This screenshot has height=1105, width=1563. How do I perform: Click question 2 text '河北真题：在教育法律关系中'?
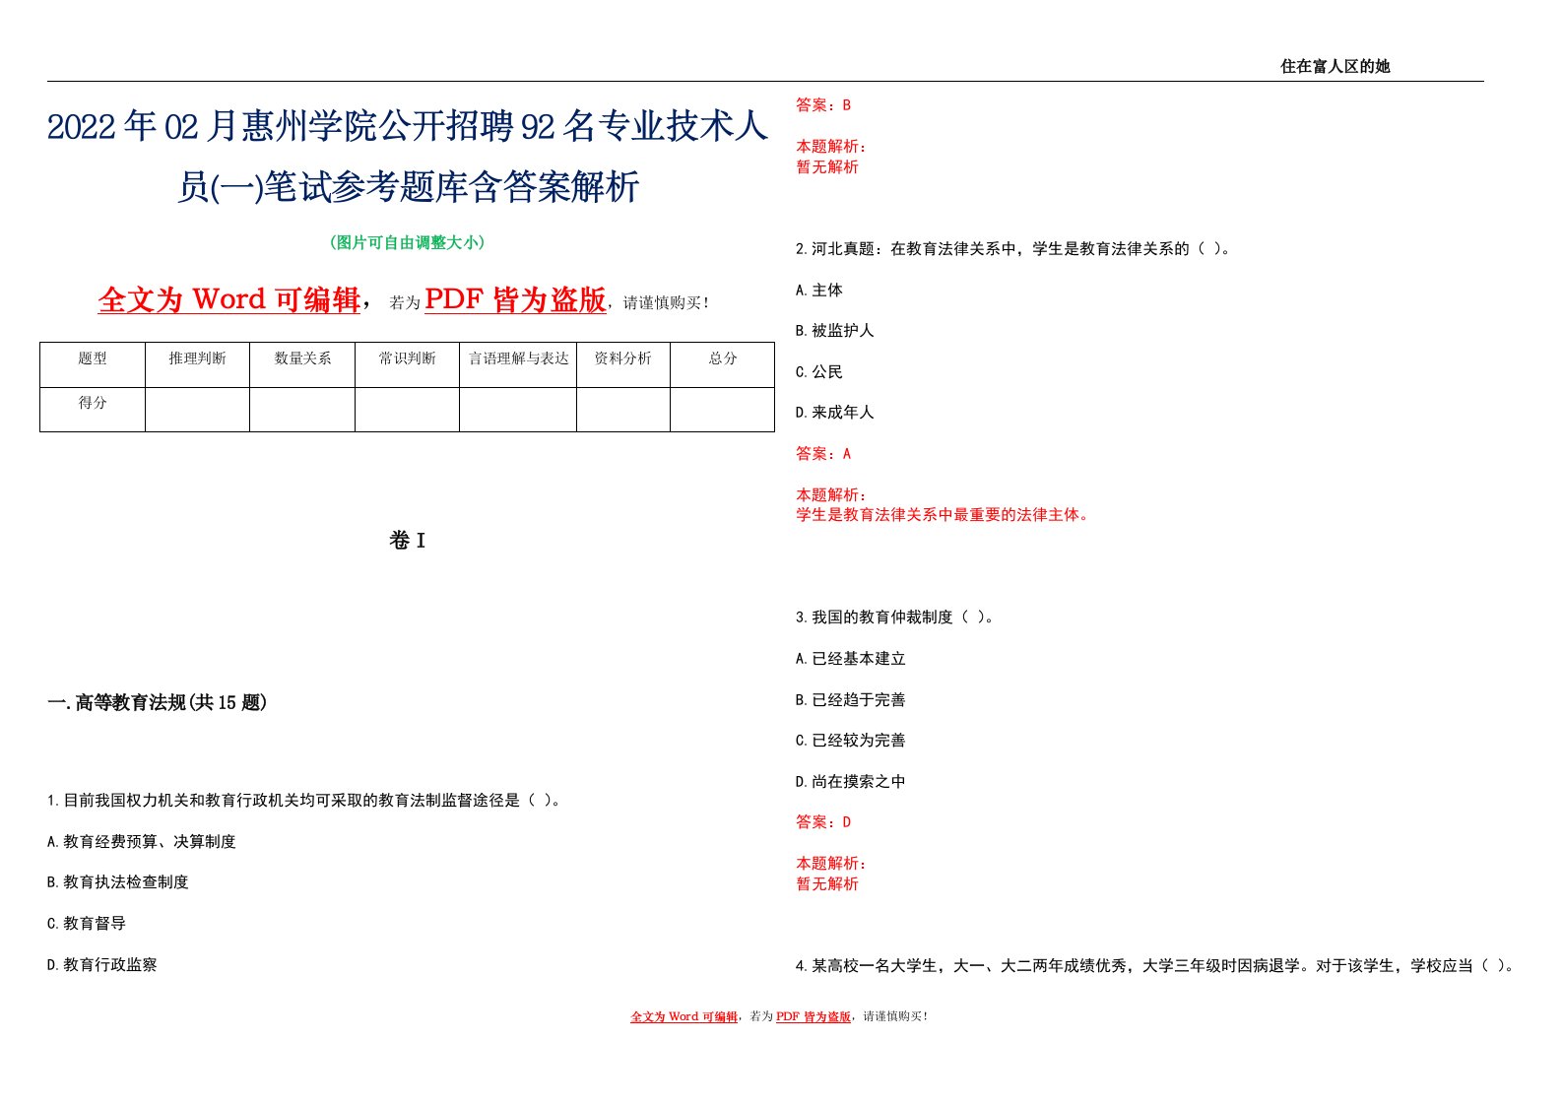click(x=1013, y=249)
